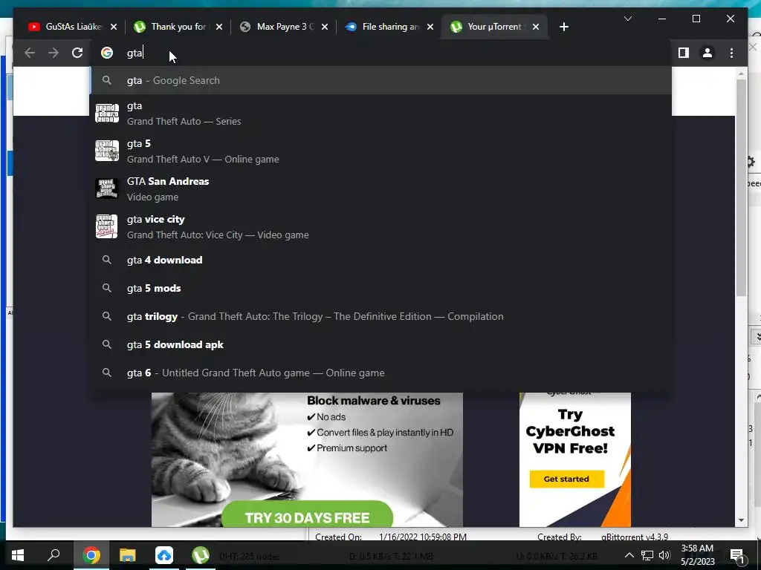This screenshot has width=761, height=570.
Task: Pick the gta 6 suggestion
Action: pos(381,373)
